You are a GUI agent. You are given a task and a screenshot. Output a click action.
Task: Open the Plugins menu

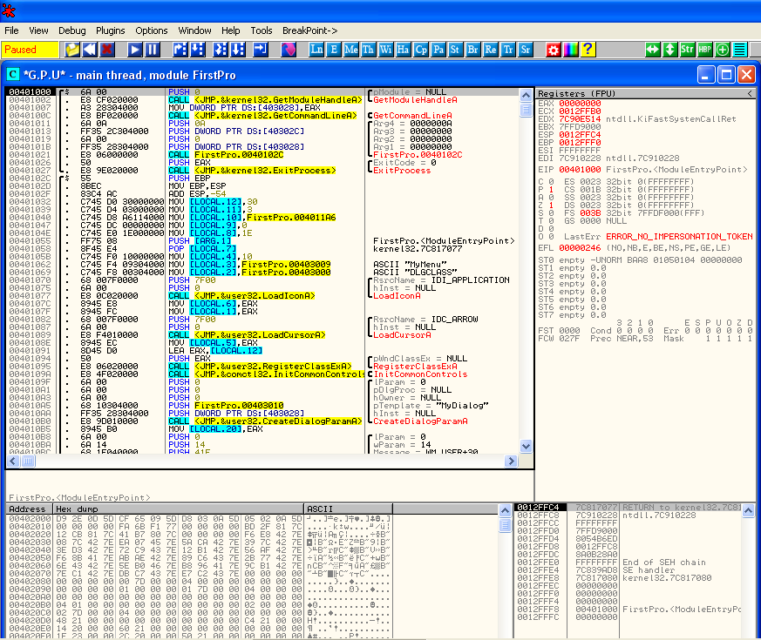[x=110, y=30]
